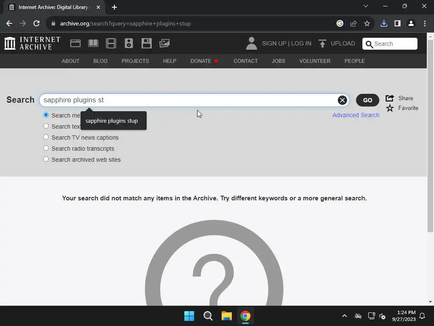Click the GO search button

367,100
